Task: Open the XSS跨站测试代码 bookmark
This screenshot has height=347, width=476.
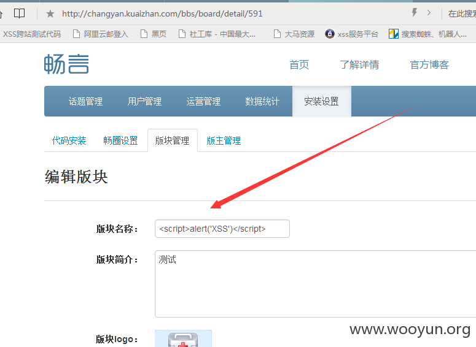Action: click(x=32, y=34)
